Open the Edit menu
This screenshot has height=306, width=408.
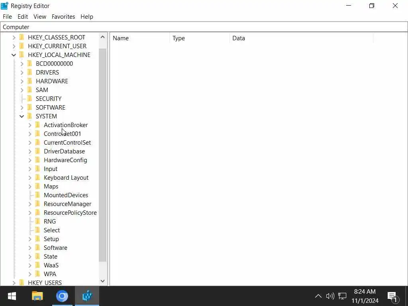point(23,17)
